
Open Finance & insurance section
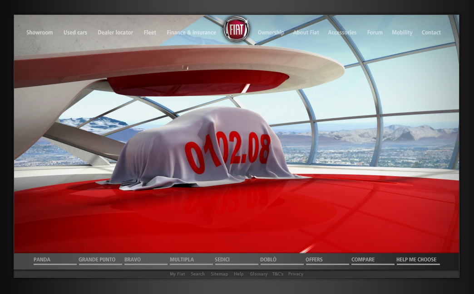pyautogui.click(x=191, y=32)
